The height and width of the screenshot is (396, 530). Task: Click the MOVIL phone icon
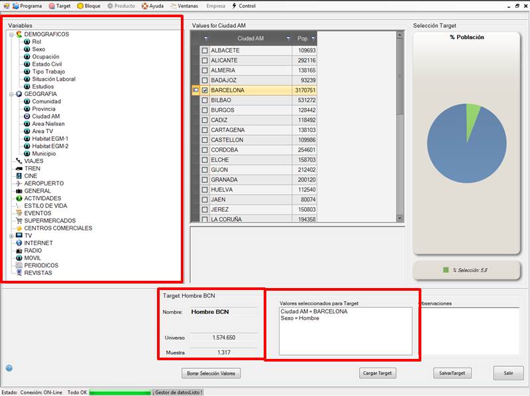pyautogui.click(x=19, y=258)
